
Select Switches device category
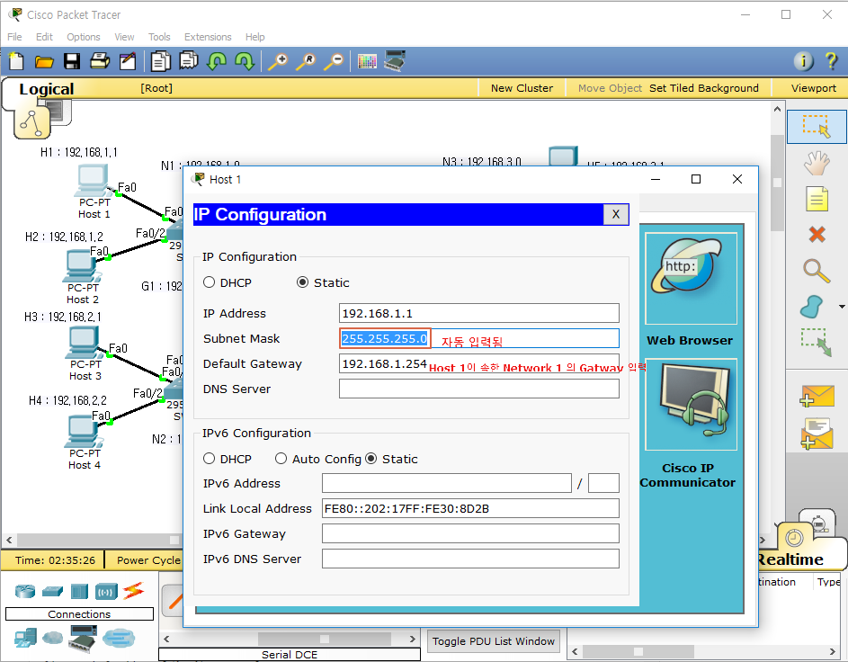point(52,591)
